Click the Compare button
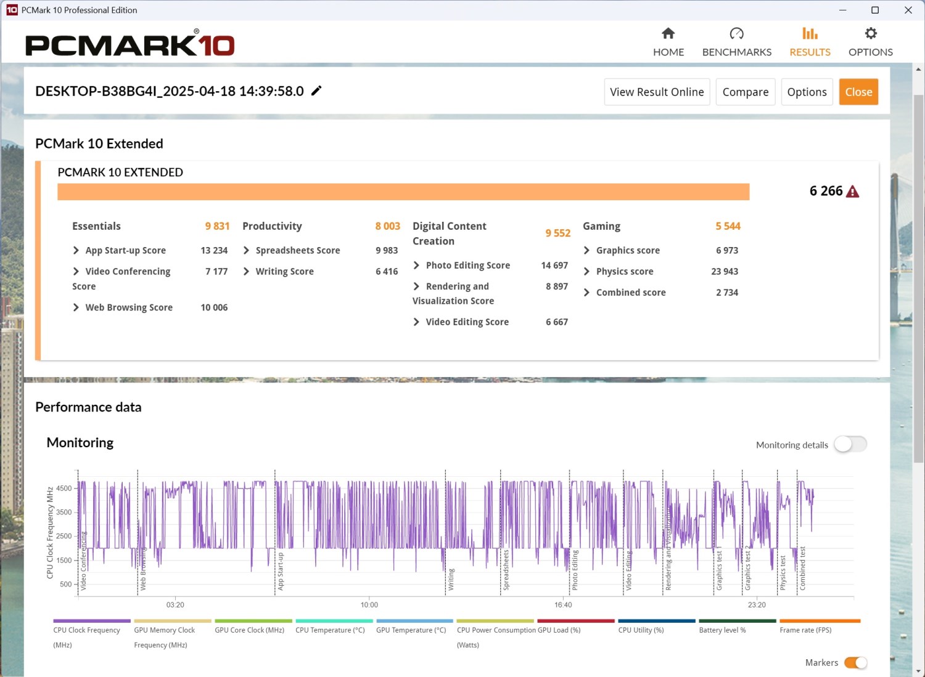This screenshot has height=677, width=925. [x=745, y=92]
